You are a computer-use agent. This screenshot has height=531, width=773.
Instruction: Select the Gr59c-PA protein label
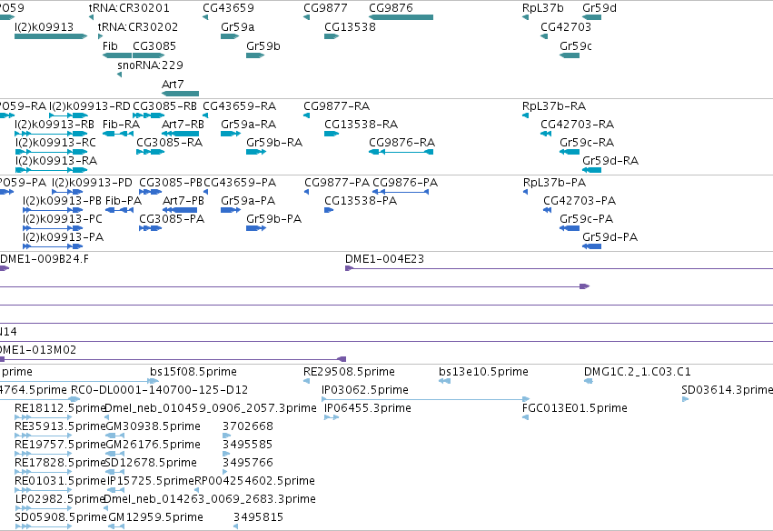click(x=586, y=219)
